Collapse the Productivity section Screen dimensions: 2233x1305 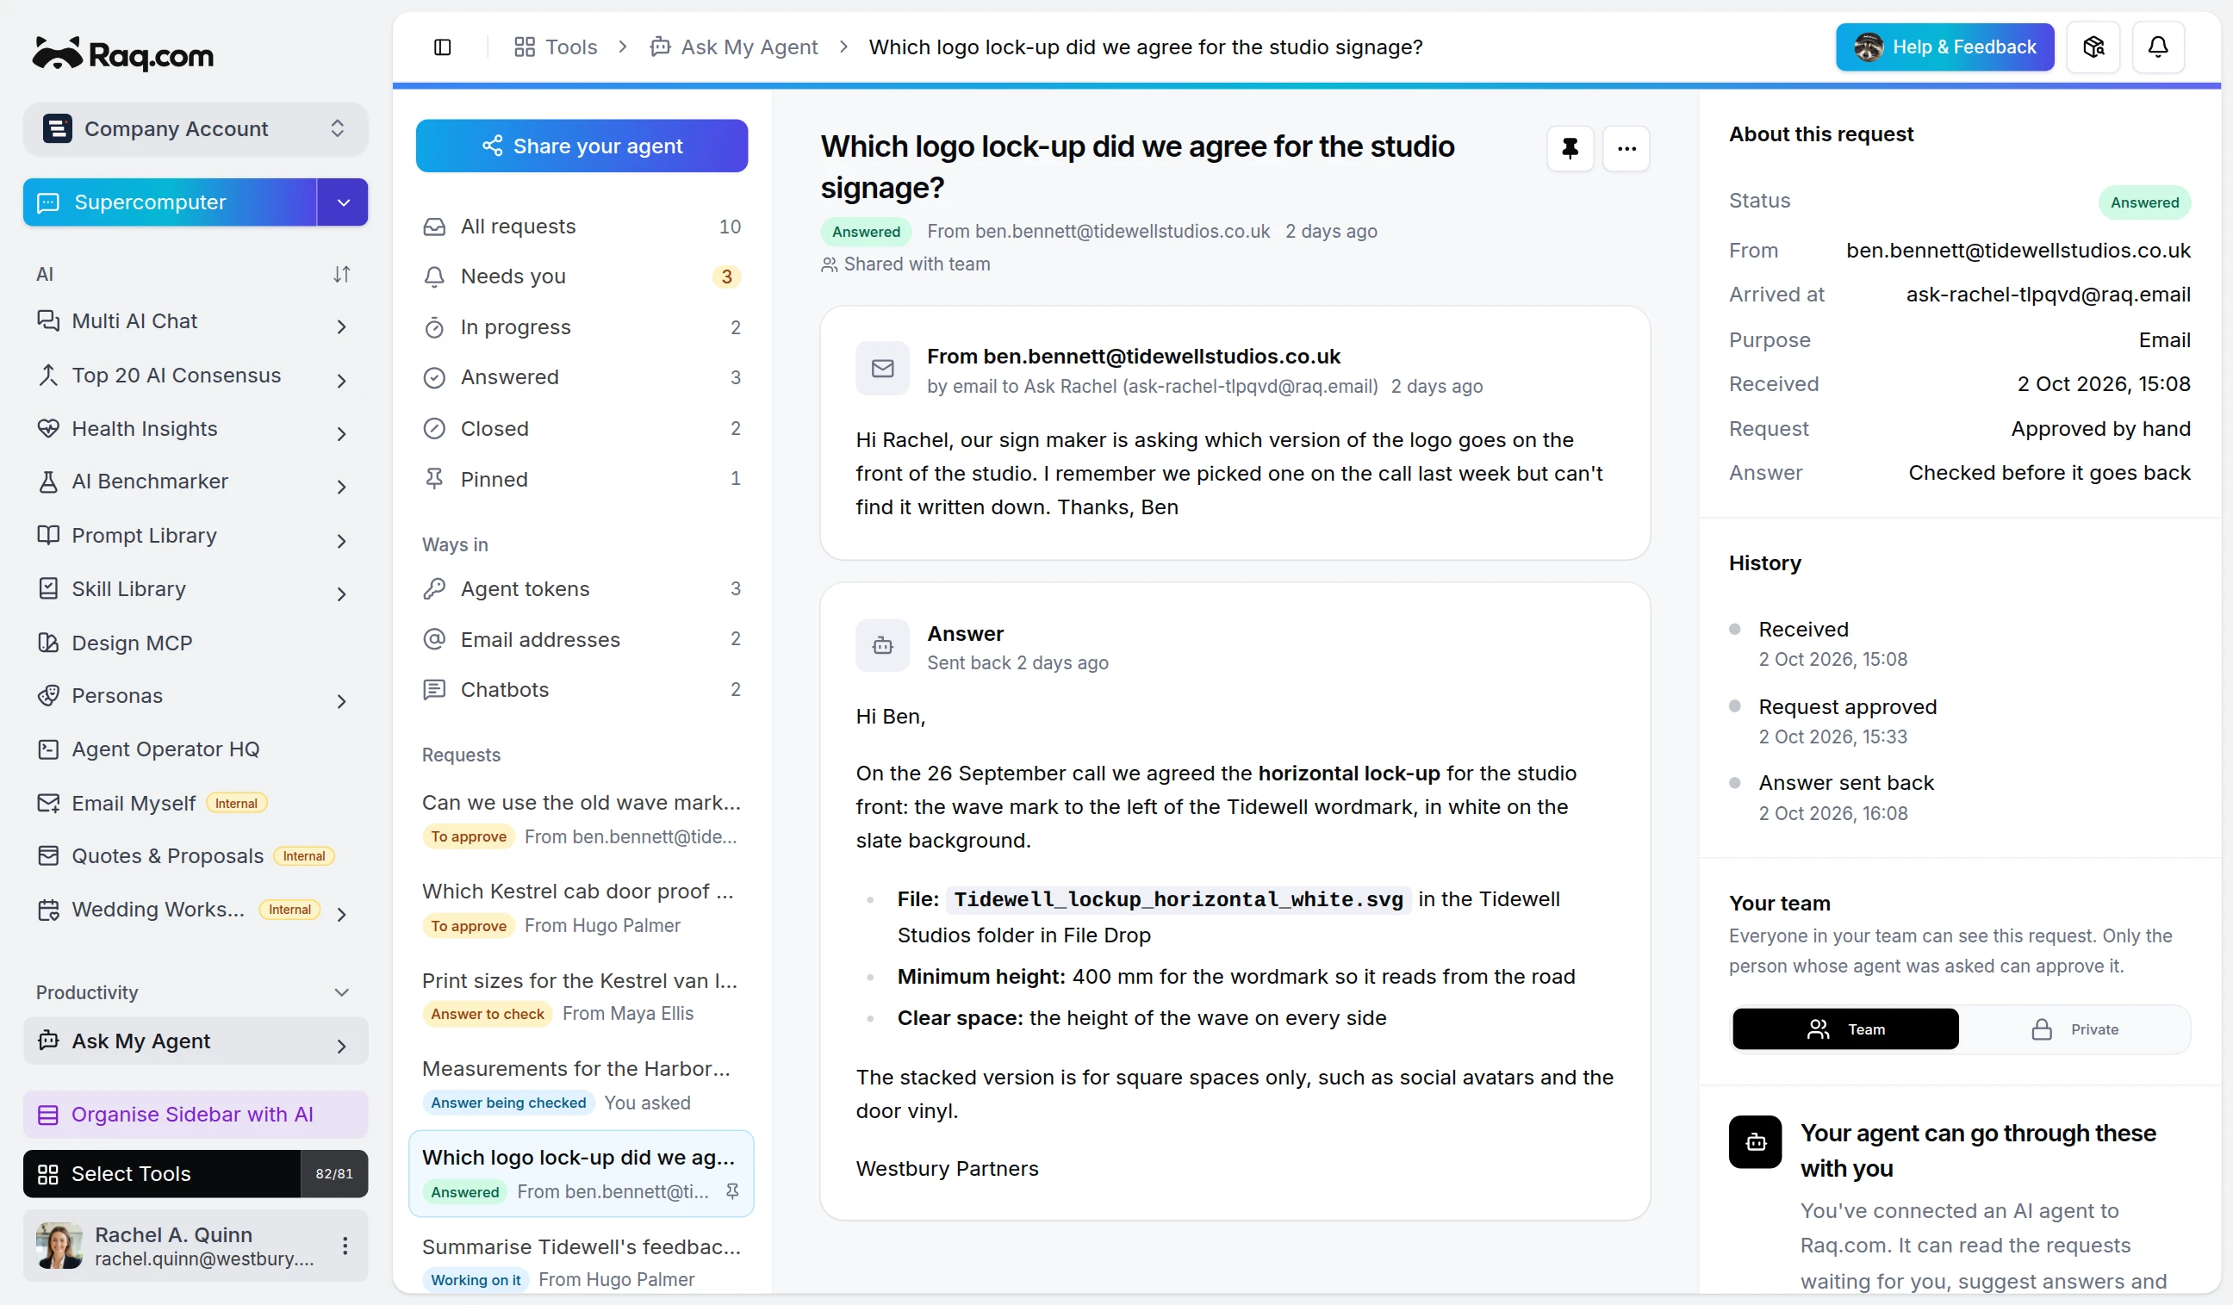click(341, 992)
